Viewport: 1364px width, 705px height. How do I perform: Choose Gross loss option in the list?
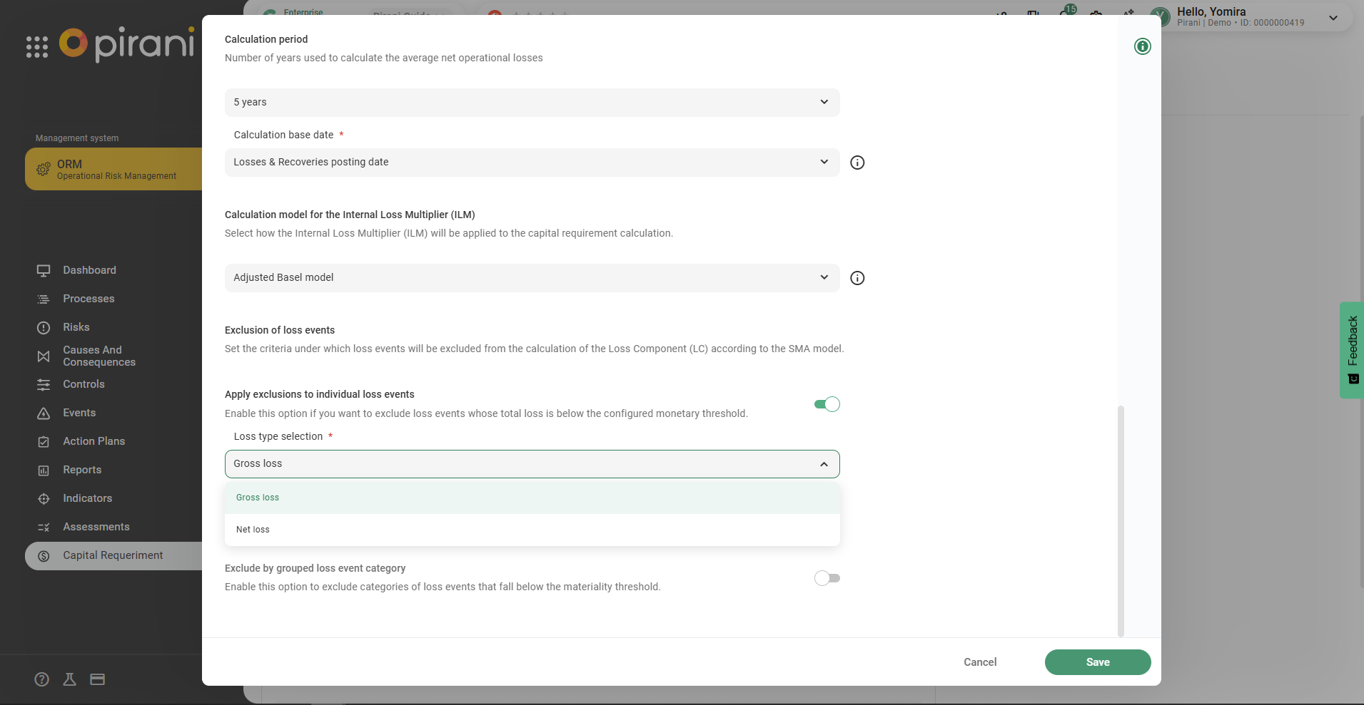(x=258, y=498)
